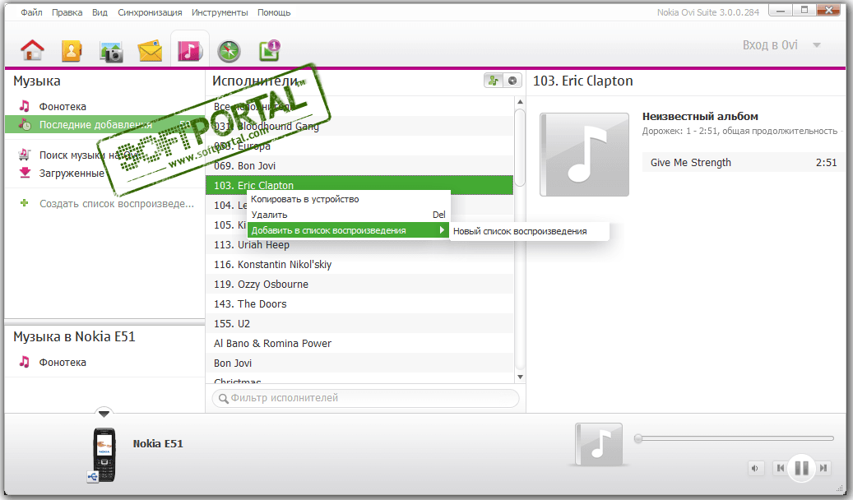Click the music note icon beside top Фонотека
853x500 pixels.
(x=24, y=105)
